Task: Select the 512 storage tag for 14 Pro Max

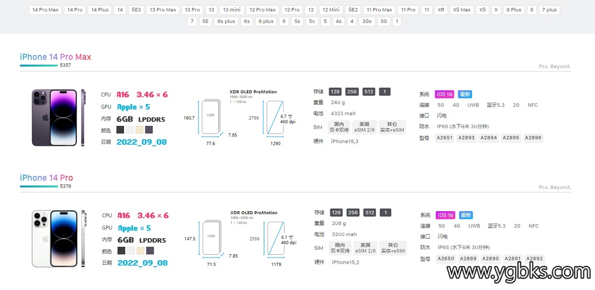Action: 369,92
